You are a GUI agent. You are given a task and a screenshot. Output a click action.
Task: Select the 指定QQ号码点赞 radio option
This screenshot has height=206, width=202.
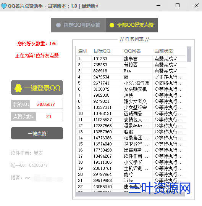(x=78, y=25)
